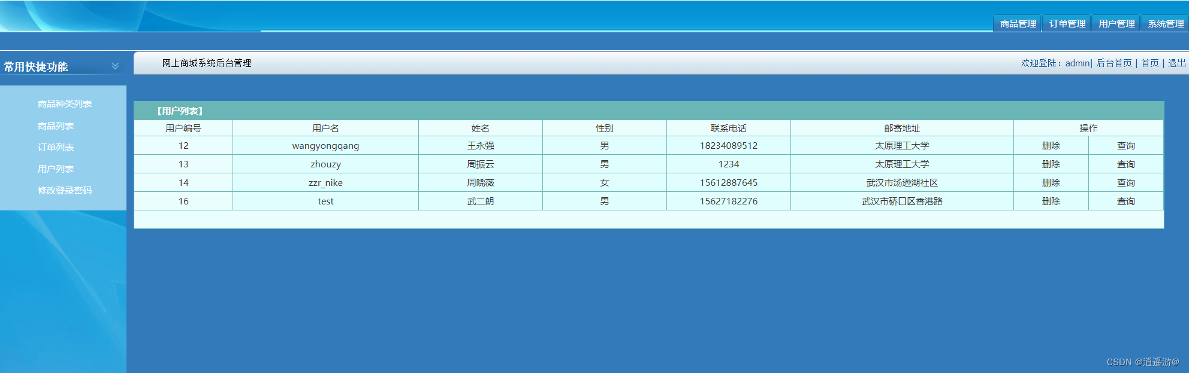This screenshot has width=1189, height=373.
Task: Collapse the 常用快捷功能 panel chevron
Action: click(x=115, y=66)
